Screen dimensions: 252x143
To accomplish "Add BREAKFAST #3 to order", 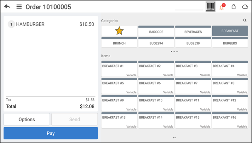I will tap(193, 69).
